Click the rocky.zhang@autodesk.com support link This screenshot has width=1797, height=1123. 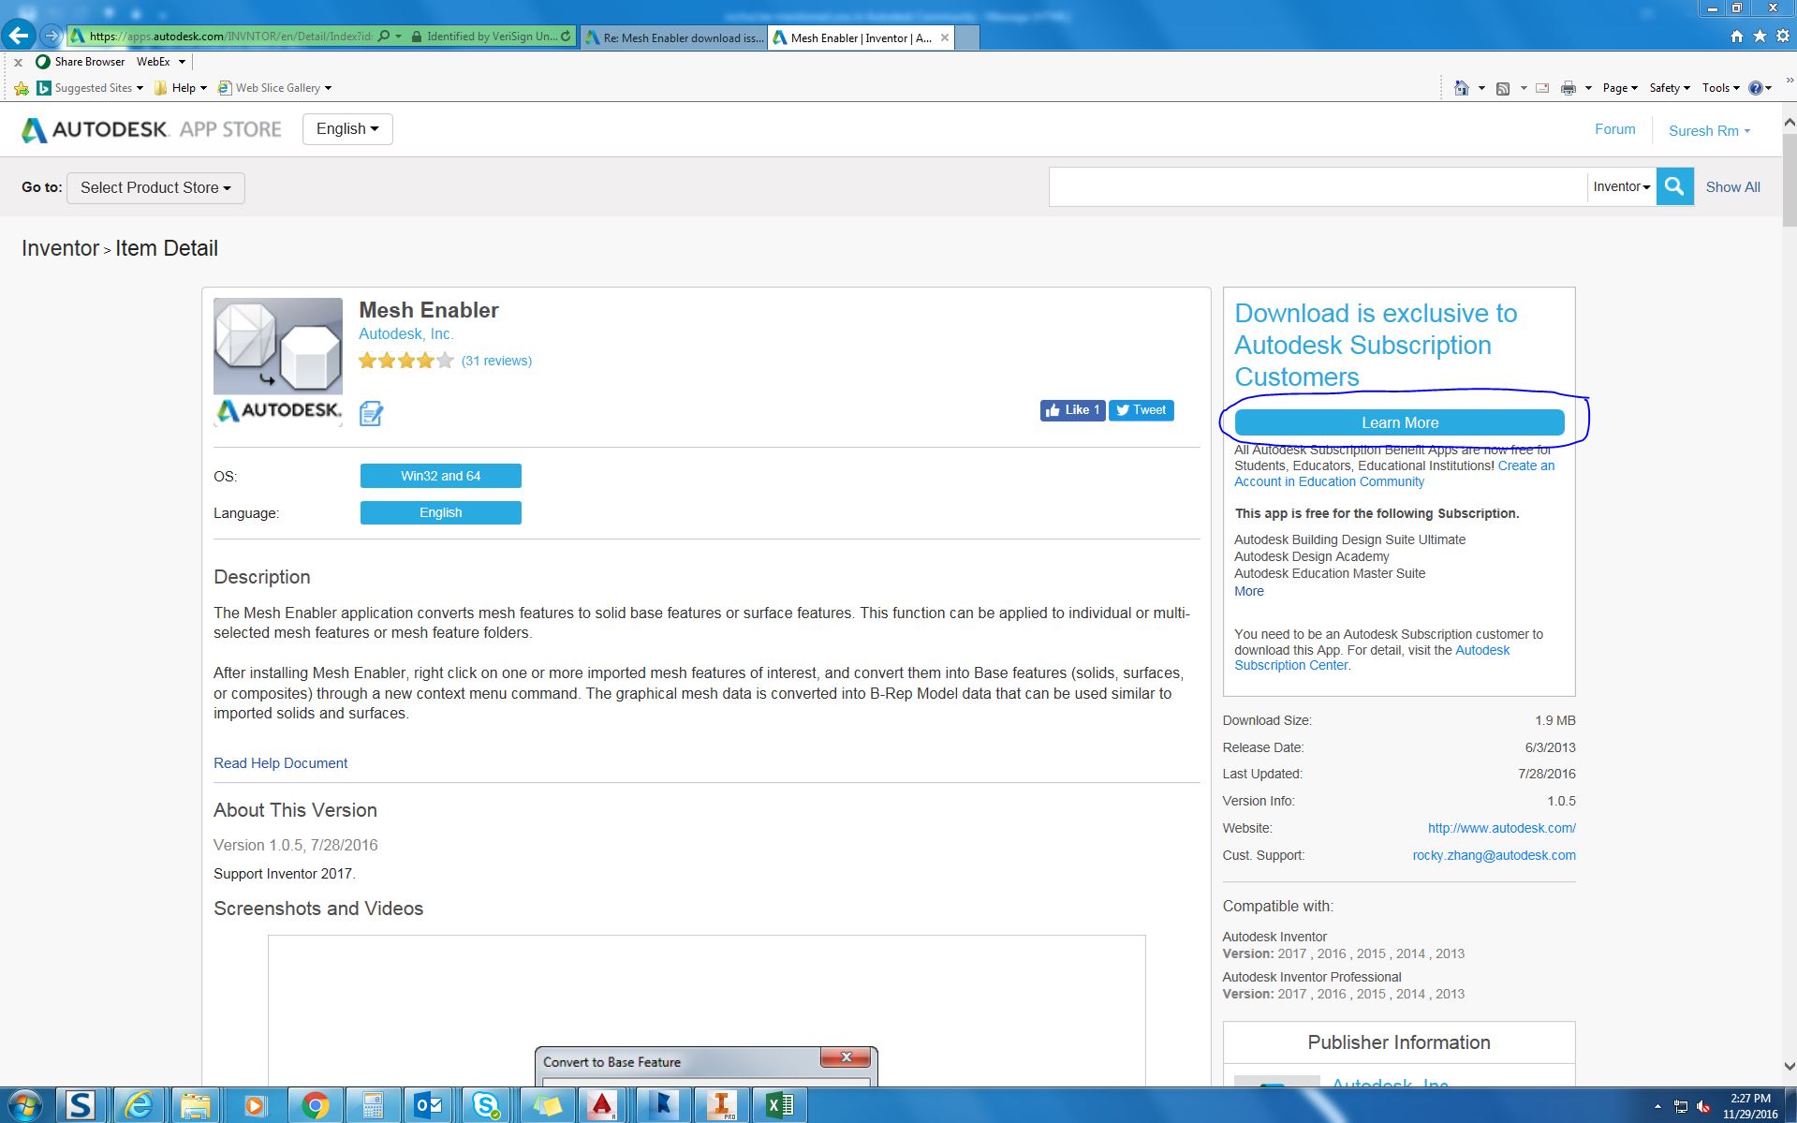(1494, 855)
